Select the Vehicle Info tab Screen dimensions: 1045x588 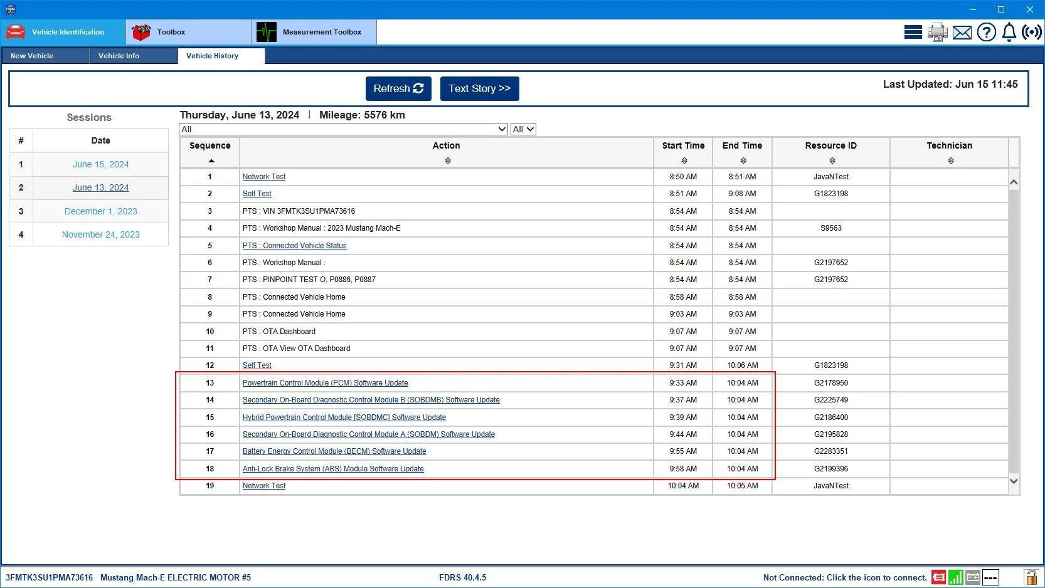[134, 56]
